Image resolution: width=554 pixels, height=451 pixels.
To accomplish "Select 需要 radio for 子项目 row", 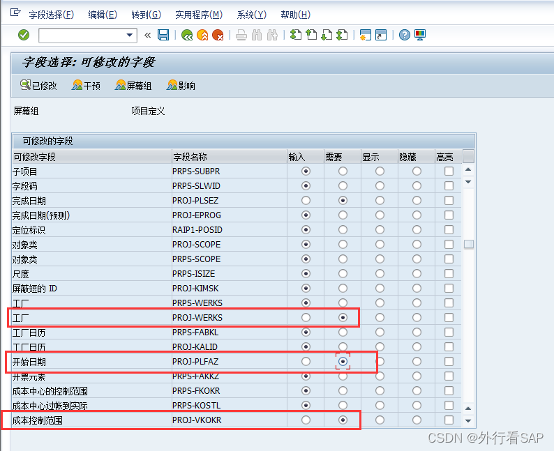I will pos(343,171).
